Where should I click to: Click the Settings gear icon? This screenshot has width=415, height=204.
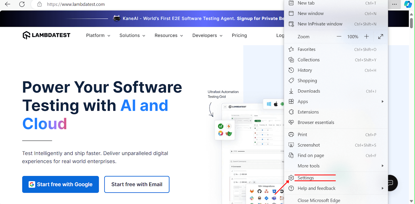291,178
